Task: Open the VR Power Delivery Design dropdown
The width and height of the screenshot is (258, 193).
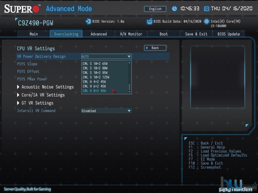Action: coord(107,57)
